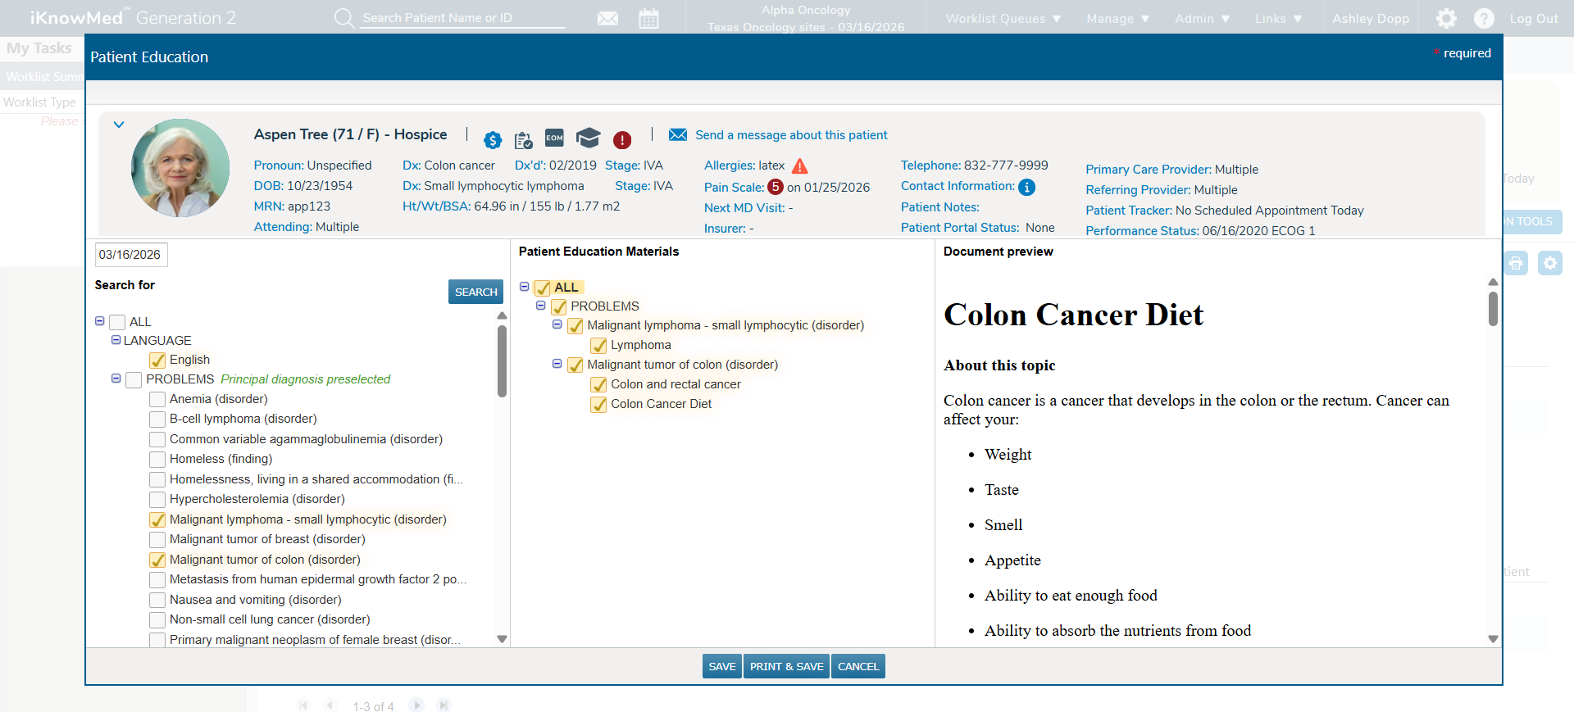The height and width of the screenshot is (712, 1574).
Task: Click the red pain scale 5 badge
Action: (x=775, y=187)
